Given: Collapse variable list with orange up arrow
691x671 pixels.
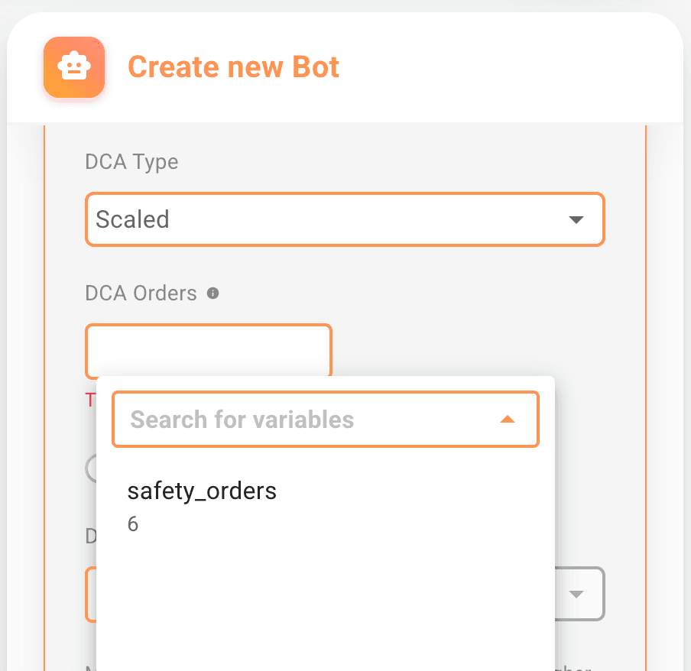Looking at the screenshot, I should [508, 420].
